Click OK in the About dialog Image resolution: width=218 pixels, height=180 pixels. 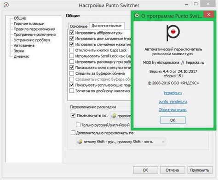(173, 120)
